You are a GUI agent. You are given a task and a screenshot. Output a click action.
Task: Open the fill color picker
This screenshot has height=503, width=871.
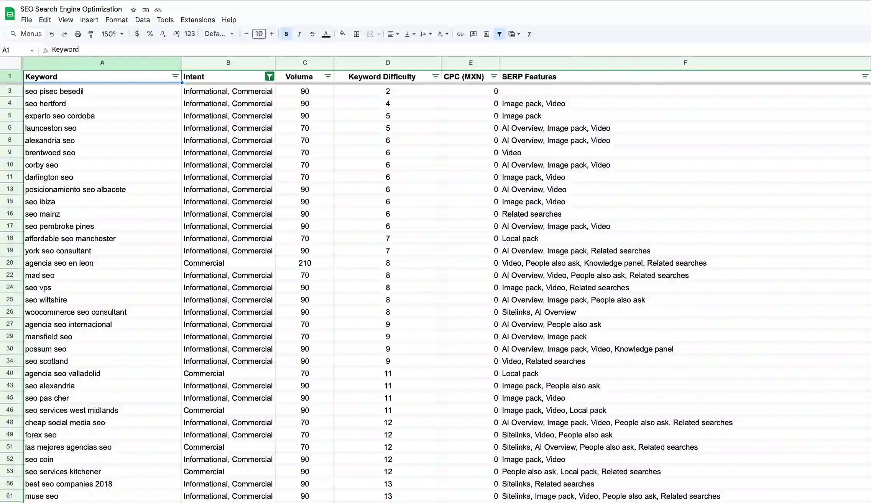pyautogui.click(x=342, y=34)
